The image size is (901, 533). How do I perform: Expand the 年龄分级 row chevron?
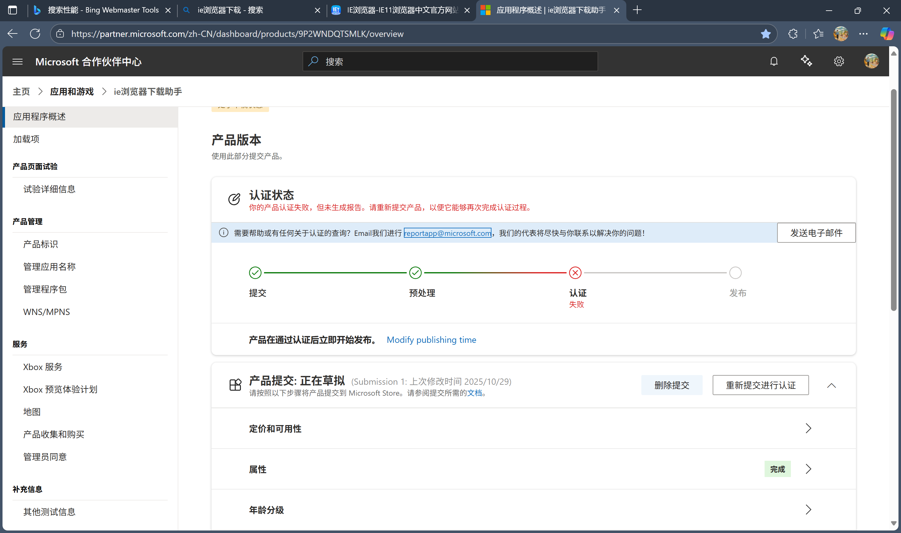point(808,509)
